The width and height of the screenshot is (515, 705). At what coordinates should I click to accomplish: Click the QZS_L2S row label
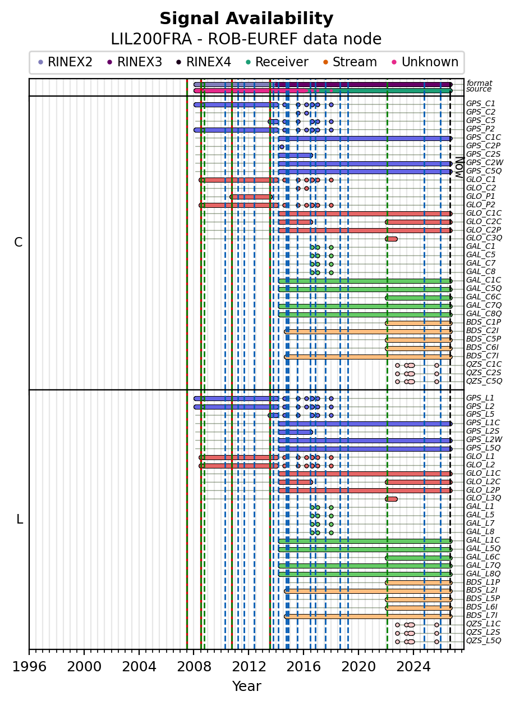click(483, 633)
